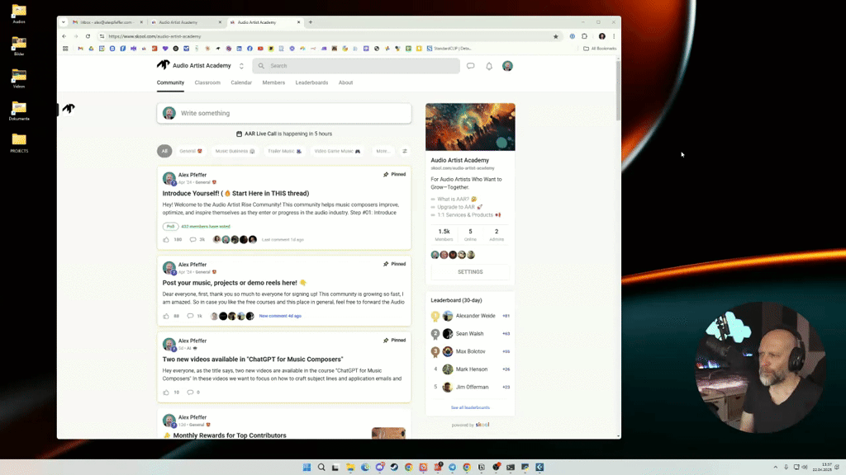Screen dimensions: 846x475
Task: Open the AAR Live Call event link
Action: point(284,134)
